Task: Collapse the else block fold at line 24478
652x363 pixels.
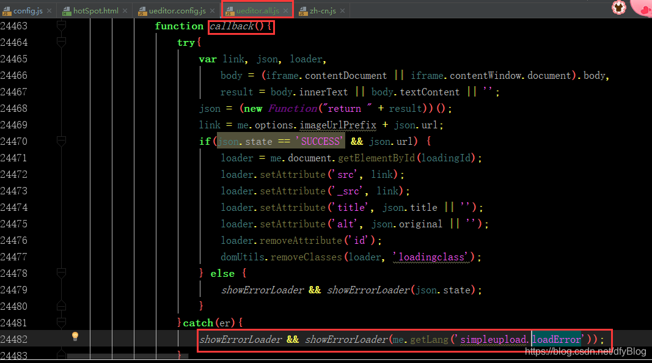Action: [x=61, y=273]
